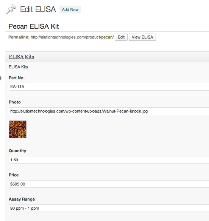
Task: Click the permalink Edit button
Action: point(121,37)
